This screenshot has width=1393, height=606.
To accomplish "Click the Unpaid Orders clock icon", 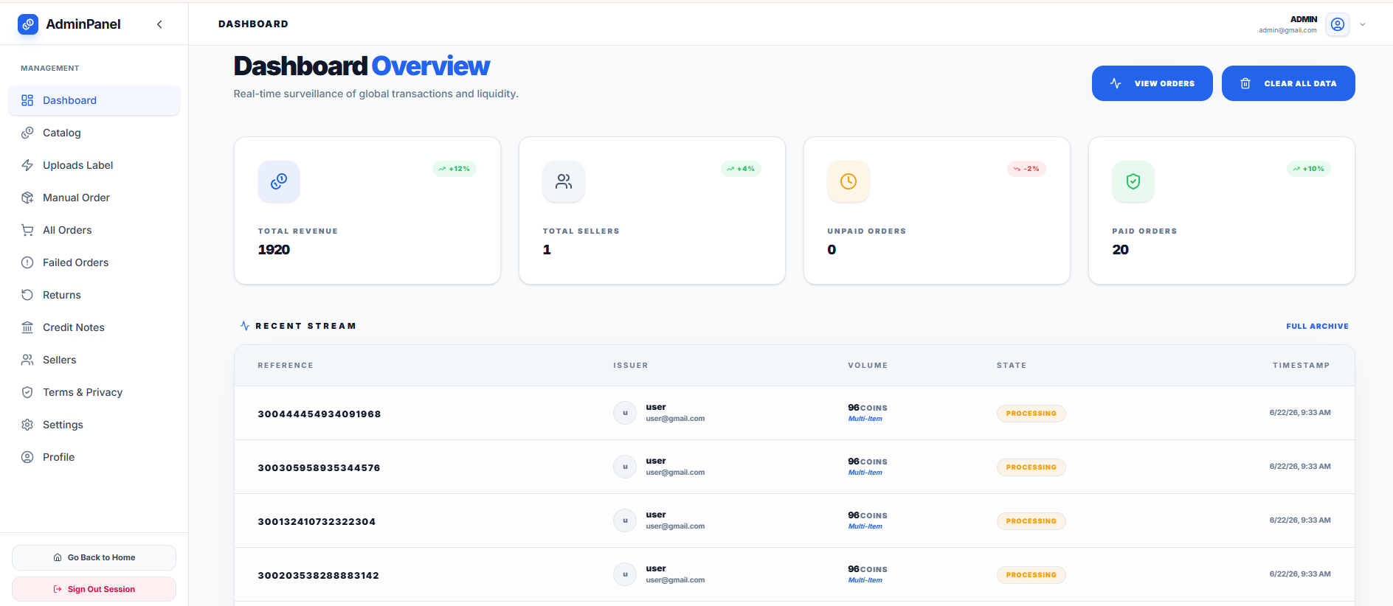I will tap(848, 181).
